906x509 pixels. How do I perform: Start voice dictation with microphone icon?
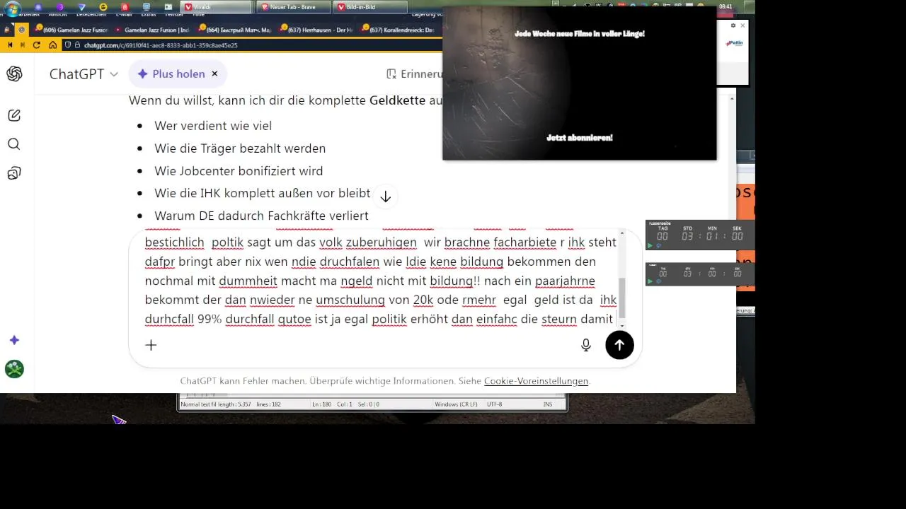586,345
